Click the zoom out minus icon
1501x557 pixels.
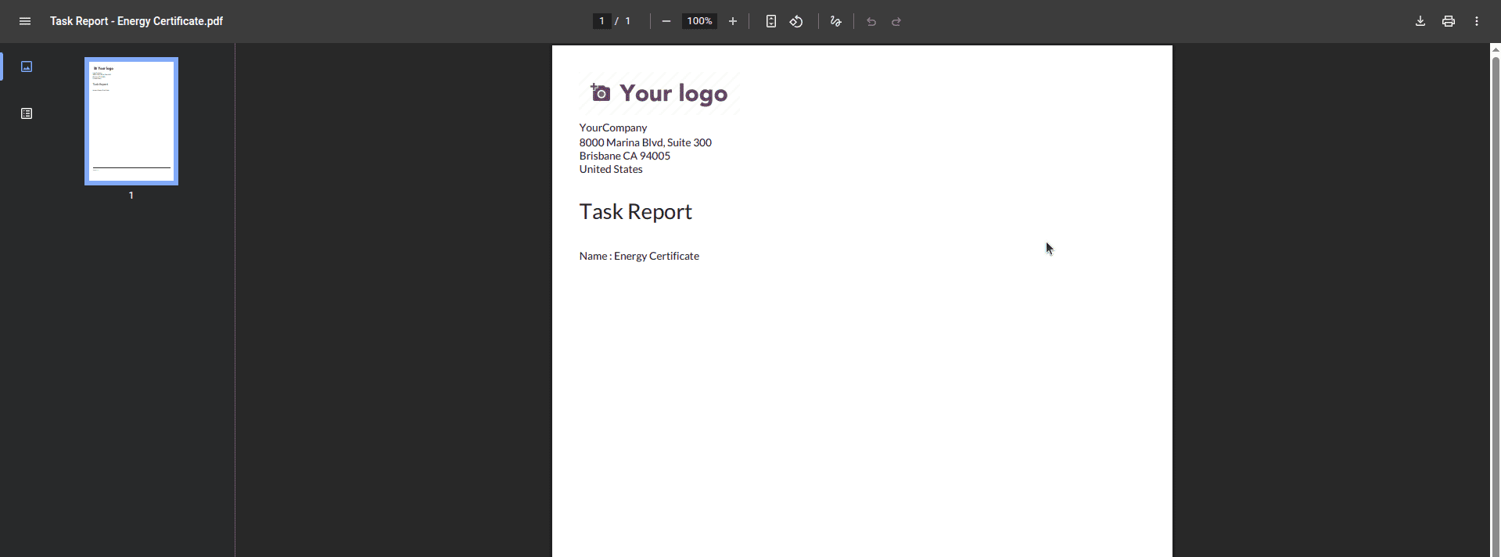coord(666,21)
